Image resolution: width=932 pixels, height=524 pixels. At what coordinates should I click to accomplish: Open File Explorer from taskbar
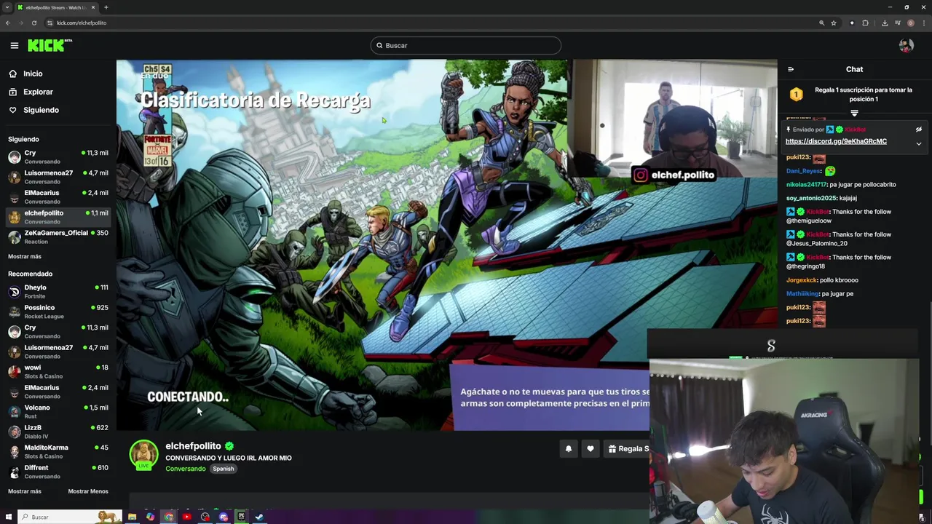point(132,517)
